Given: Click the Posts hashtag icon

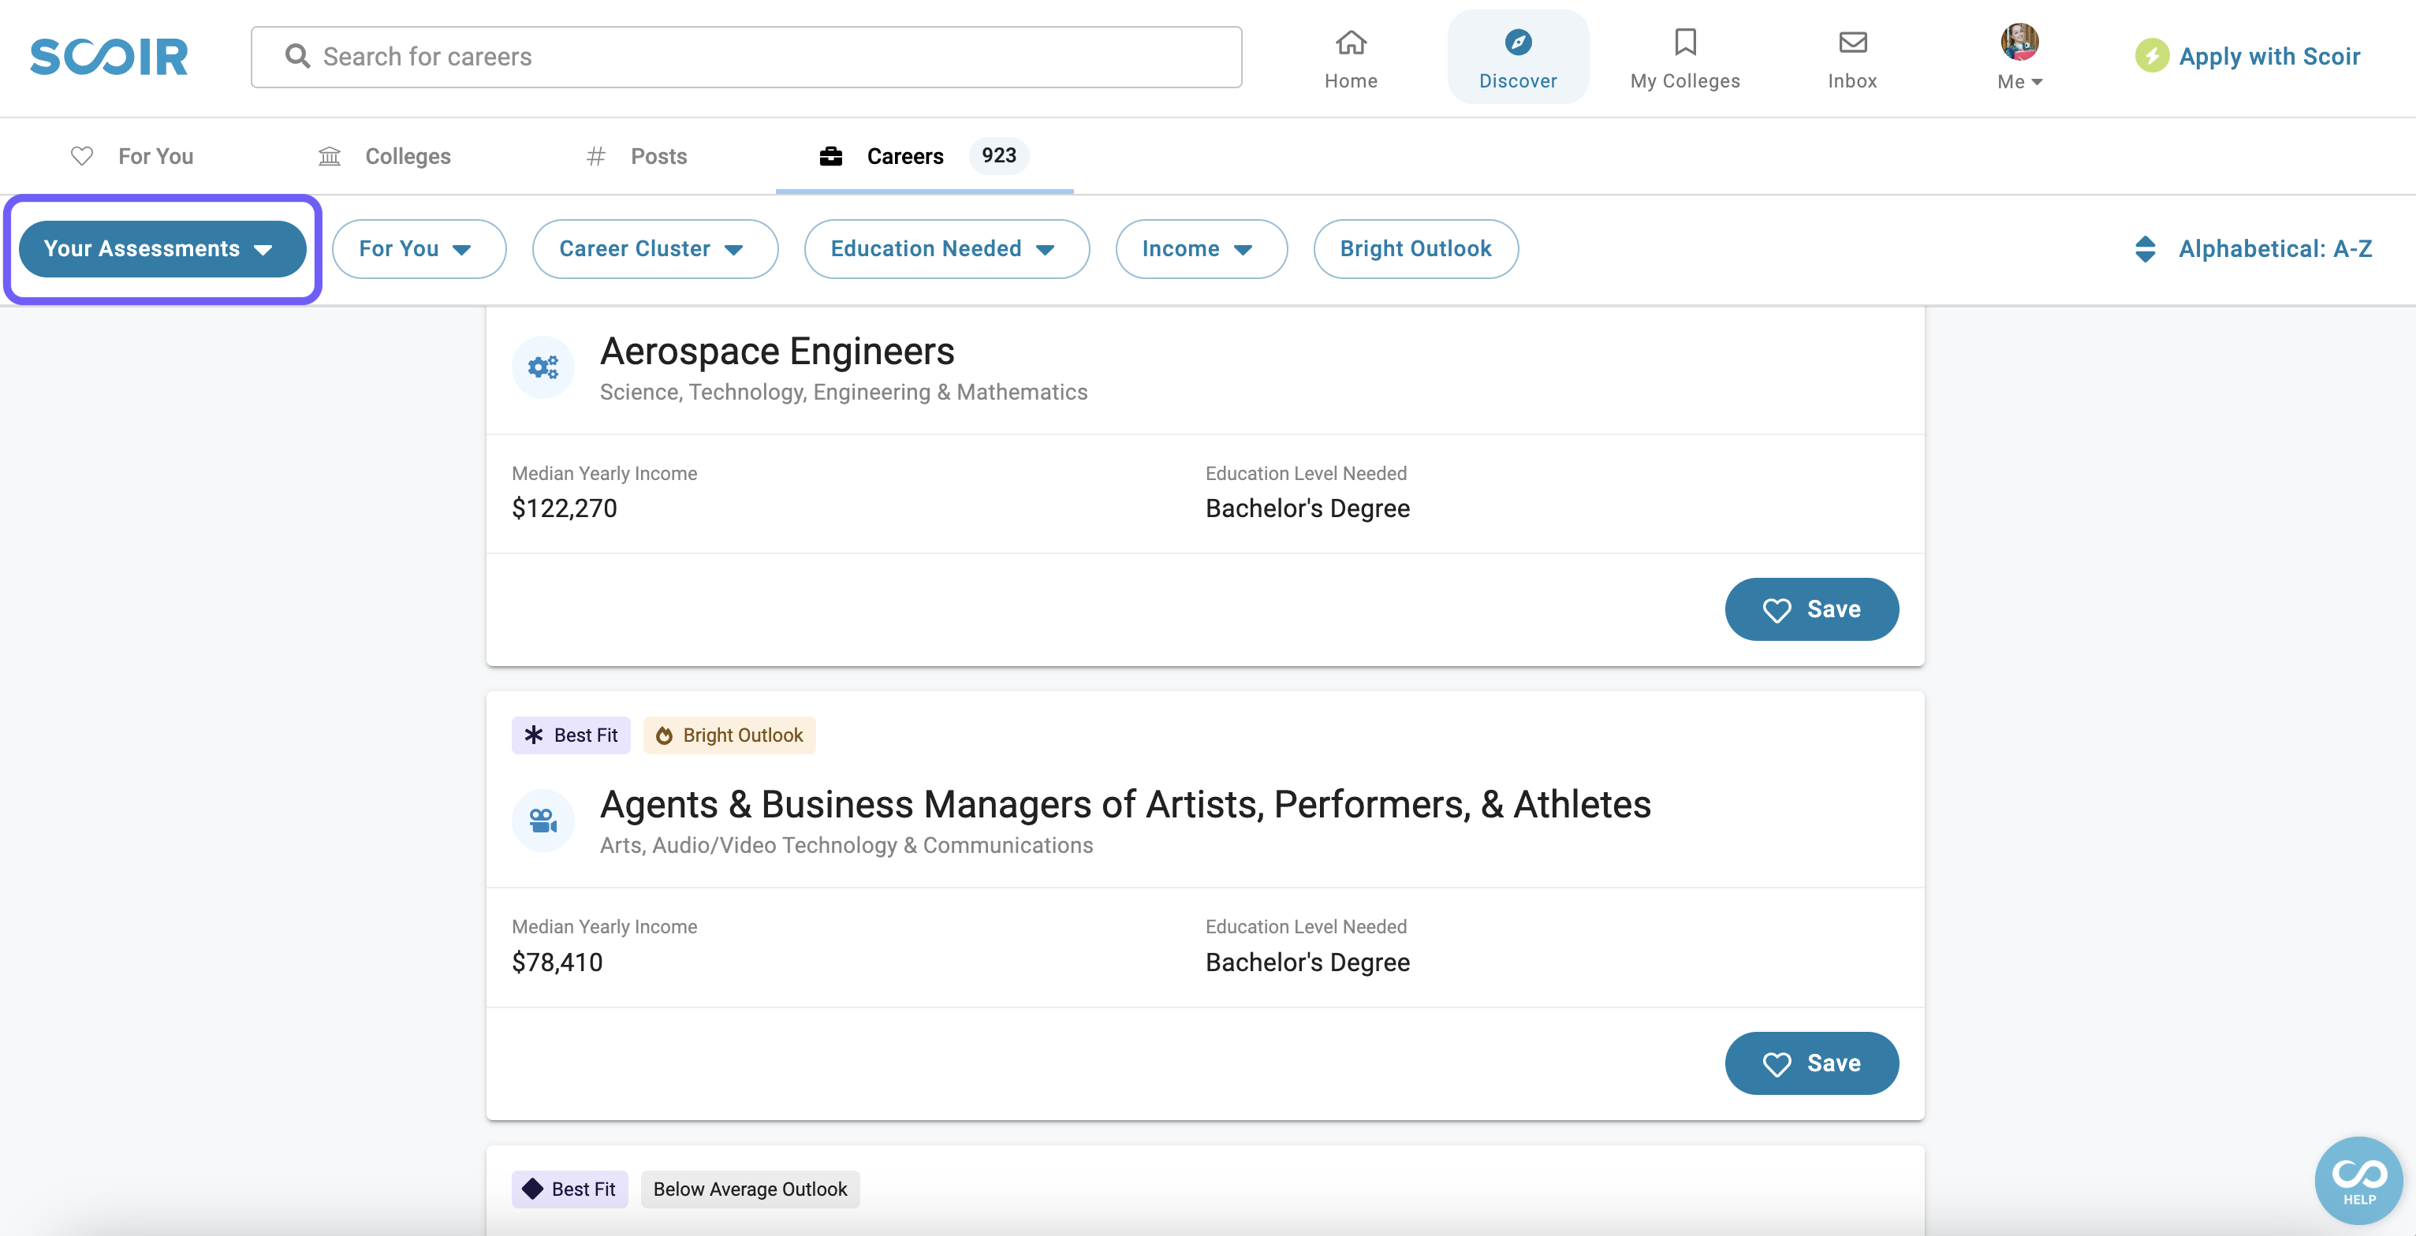Looking at the screenshot, I should pyautogui.click(x=595, y=155).
